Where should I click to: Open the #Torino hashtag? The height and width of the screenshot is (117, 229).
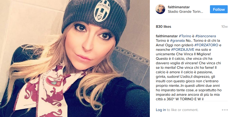pos(185,36)
